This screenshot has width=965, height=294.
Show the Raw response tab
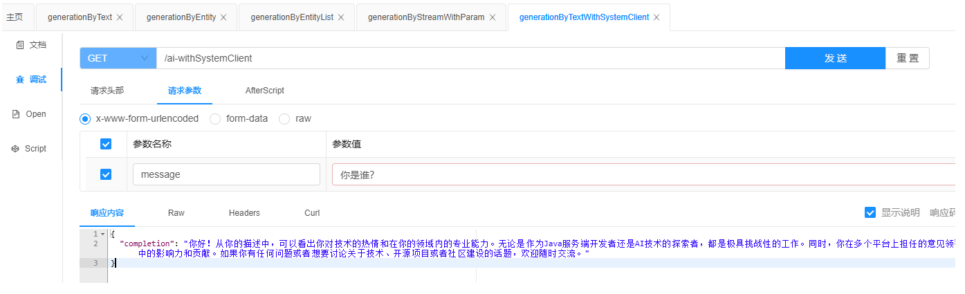pos(176,213)
